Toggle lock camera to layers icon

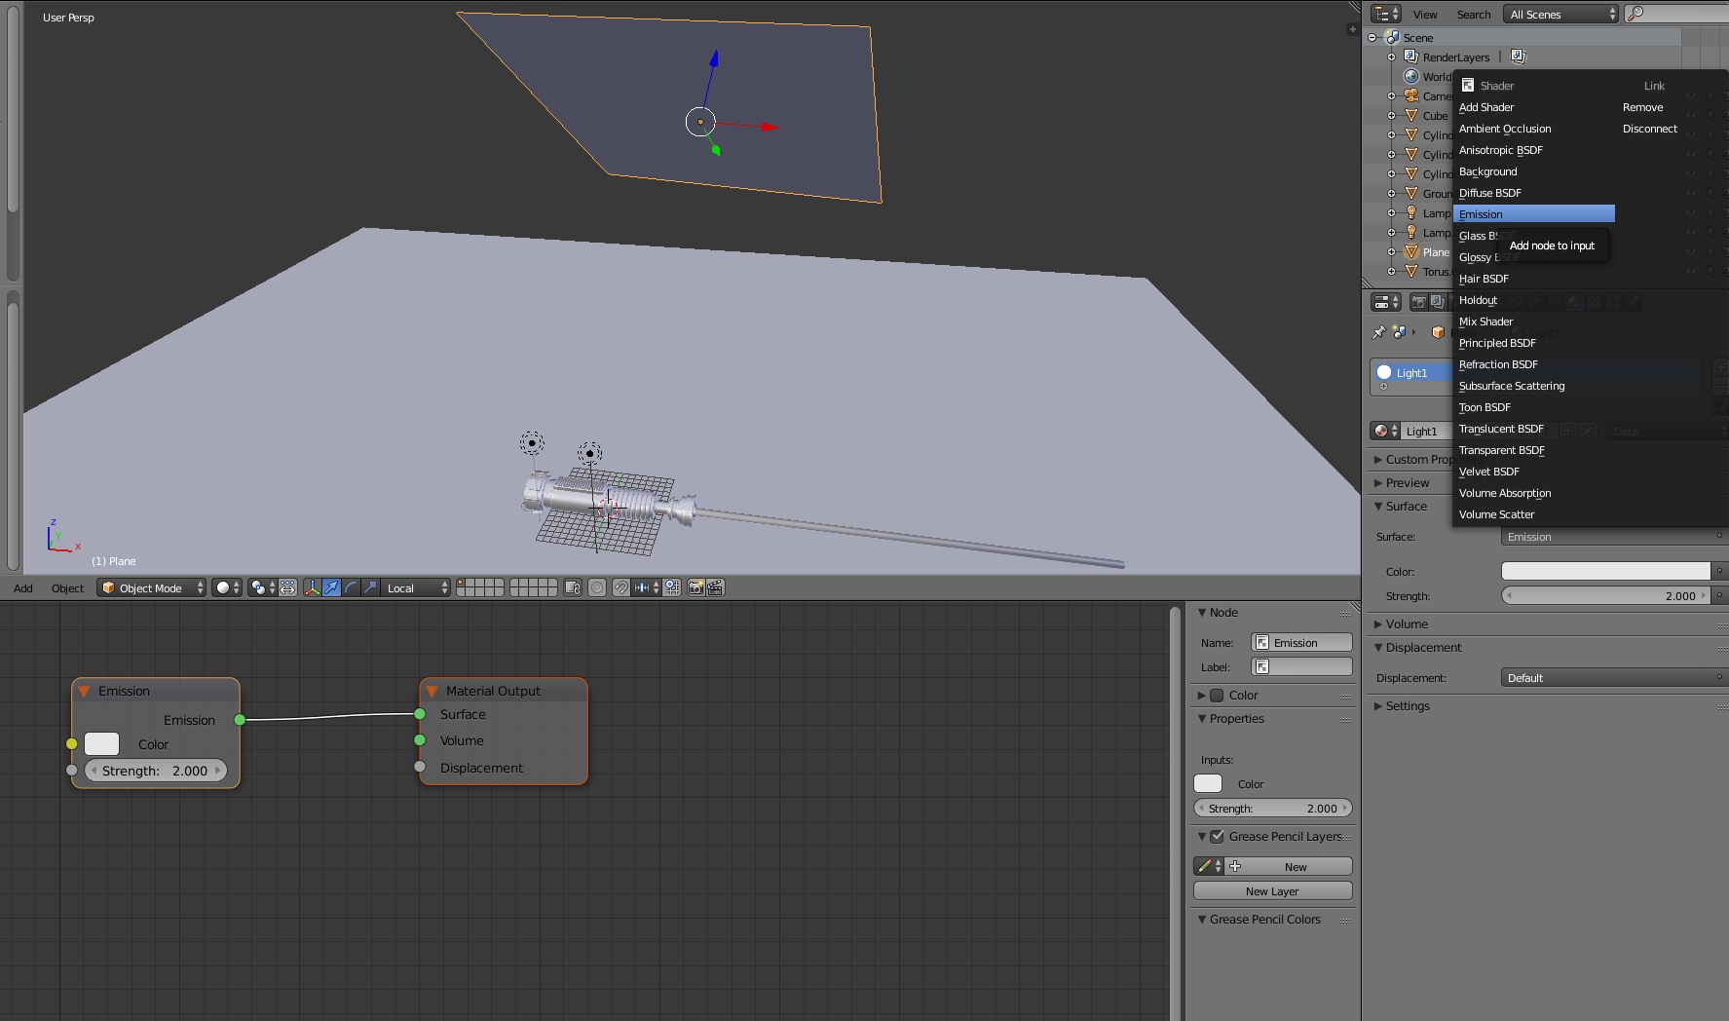point(573,587)
